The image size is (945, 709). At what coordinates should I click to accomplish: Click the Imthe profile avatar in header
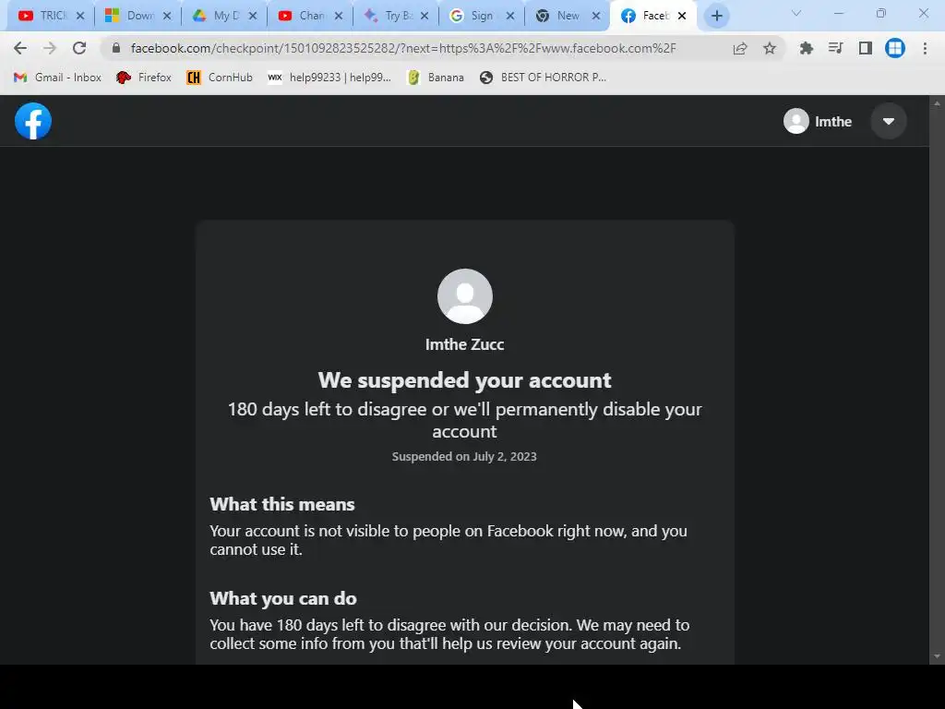(x=796, y=121)
